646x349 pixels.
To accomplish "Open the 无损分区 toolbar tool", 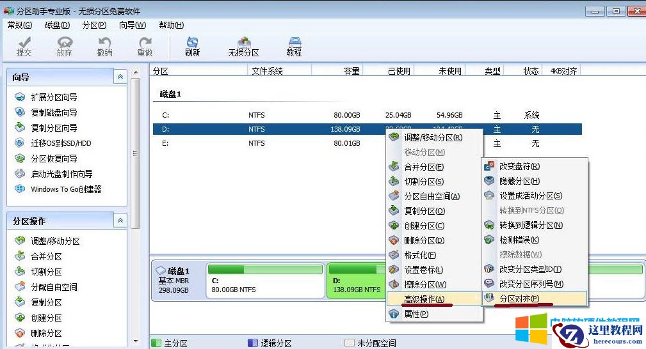I will point(243,47).
